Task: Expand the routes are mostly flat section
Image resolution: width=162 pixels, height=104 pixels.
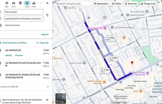Action: coord(48,87)
